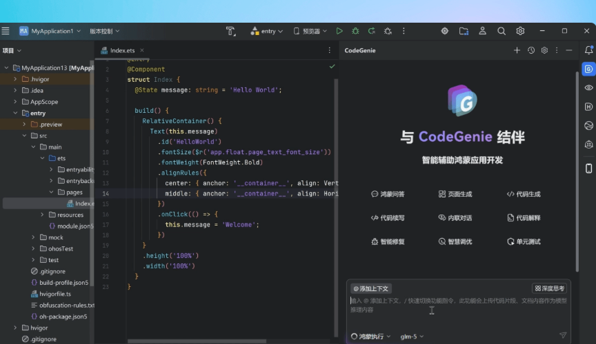This screenshot has width=596, height=344.
Task: Click the editor horizontal scrollbar
Action: click(197, 341)
